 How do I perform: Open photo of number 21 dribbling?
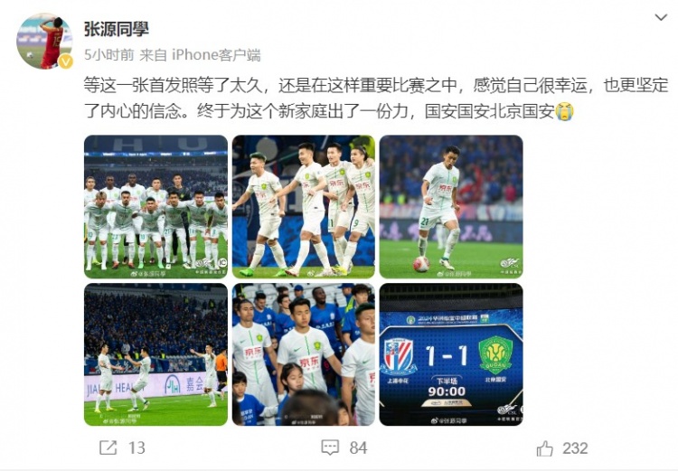[x=451, y=207]
